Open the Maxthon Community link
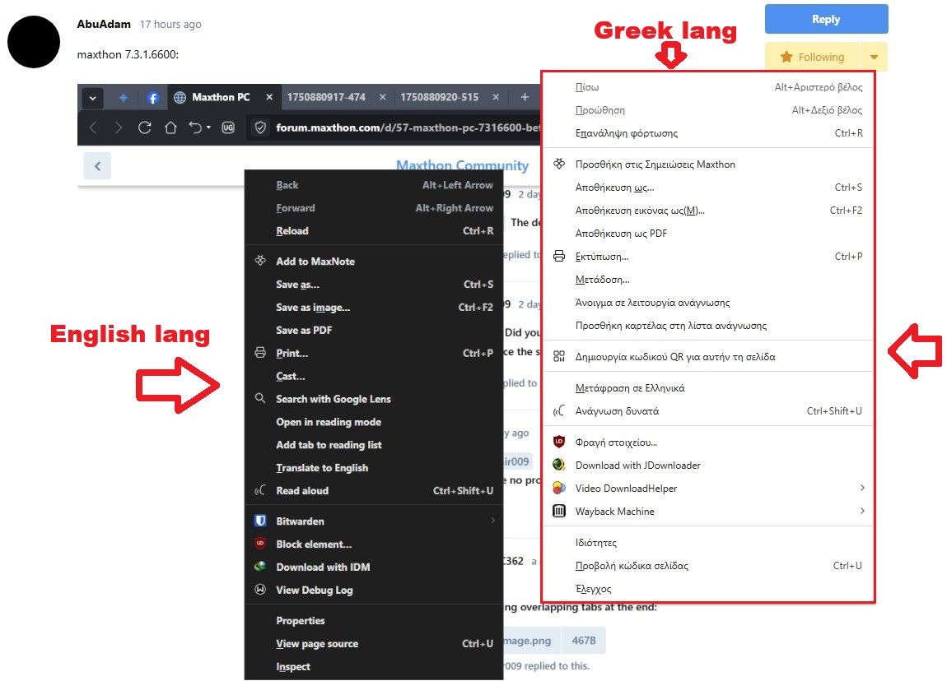Image resolution: width=947 pixels, height=681 pixels. (x=462, y=165)
